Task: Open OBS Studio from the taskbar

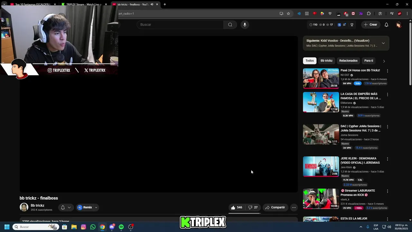Action: pos(131,227)
